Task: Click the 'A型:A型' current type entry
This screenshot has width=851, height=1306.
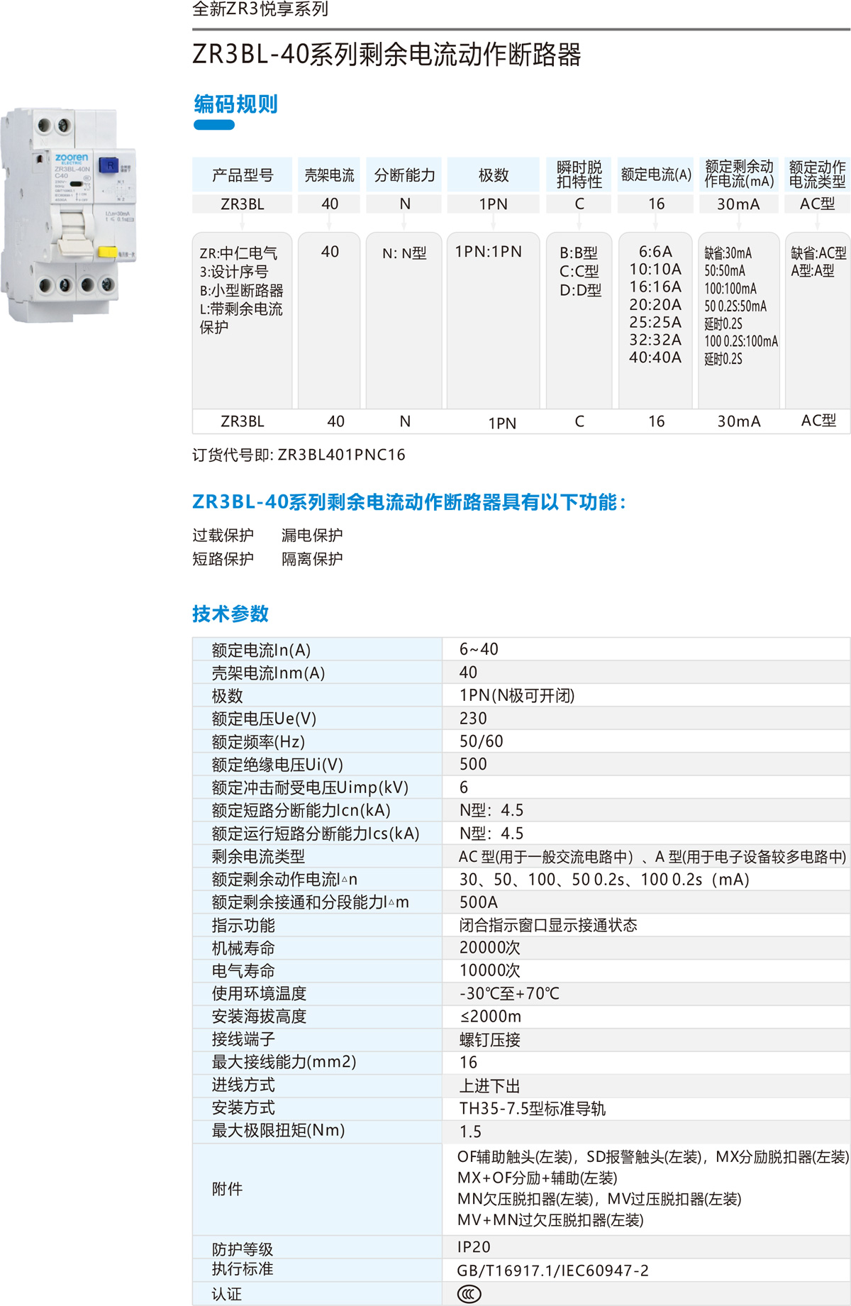Action: [x=813, y=270]
